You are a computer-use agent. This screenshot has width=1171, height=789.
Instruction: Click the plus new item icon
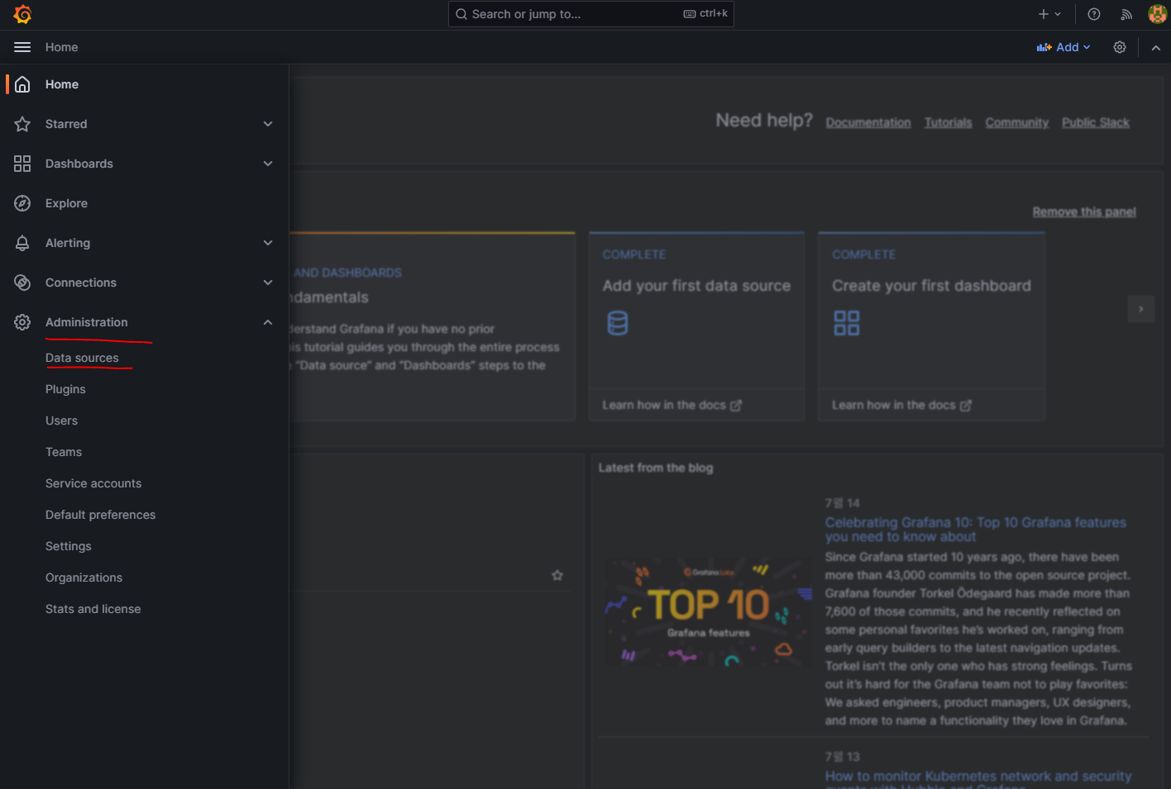1044,14
